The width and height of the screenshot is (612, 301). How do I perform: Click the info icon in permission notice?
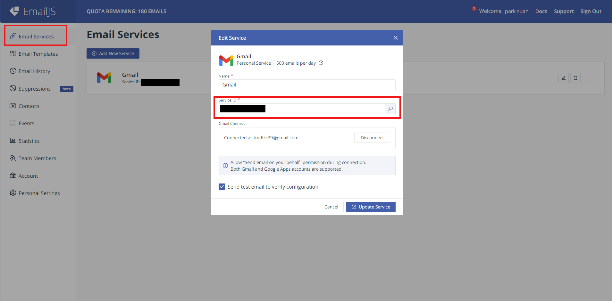tap(225, 166)
